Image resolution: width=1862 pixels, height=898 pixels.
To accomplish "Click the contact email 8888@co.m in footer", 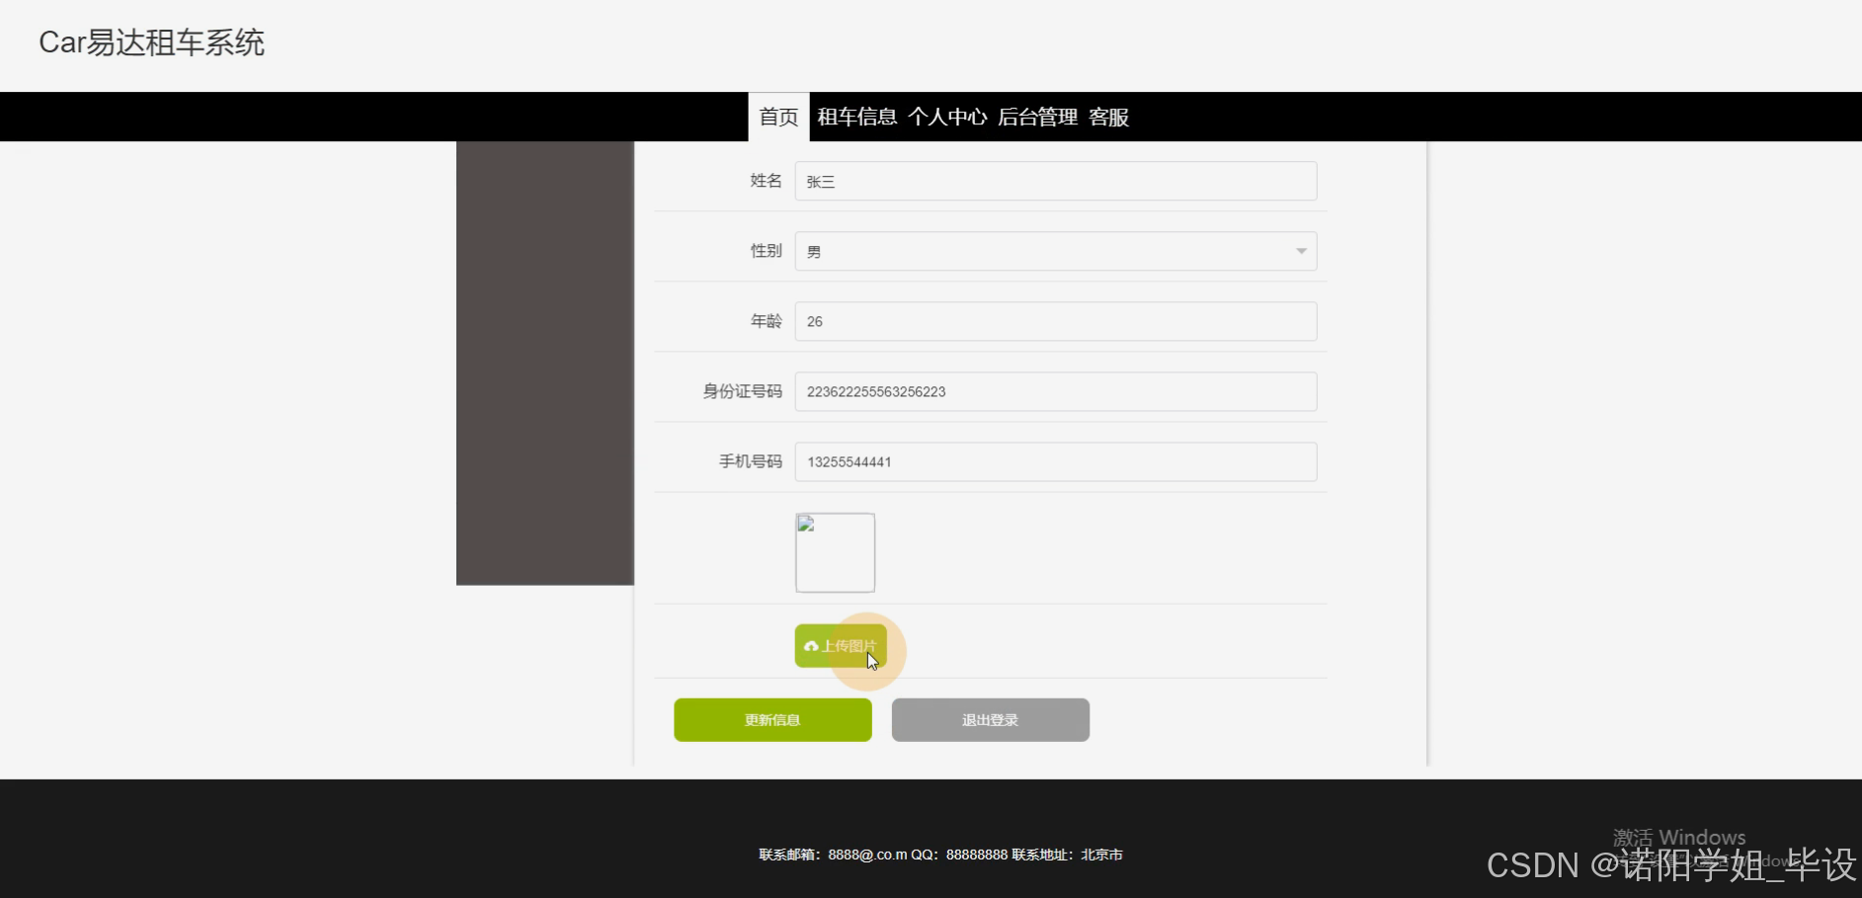I will tap(867, 855).
